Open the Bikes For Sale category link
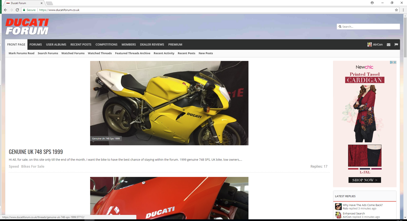The height and width of the screenshot is (221, 407). 33,166
